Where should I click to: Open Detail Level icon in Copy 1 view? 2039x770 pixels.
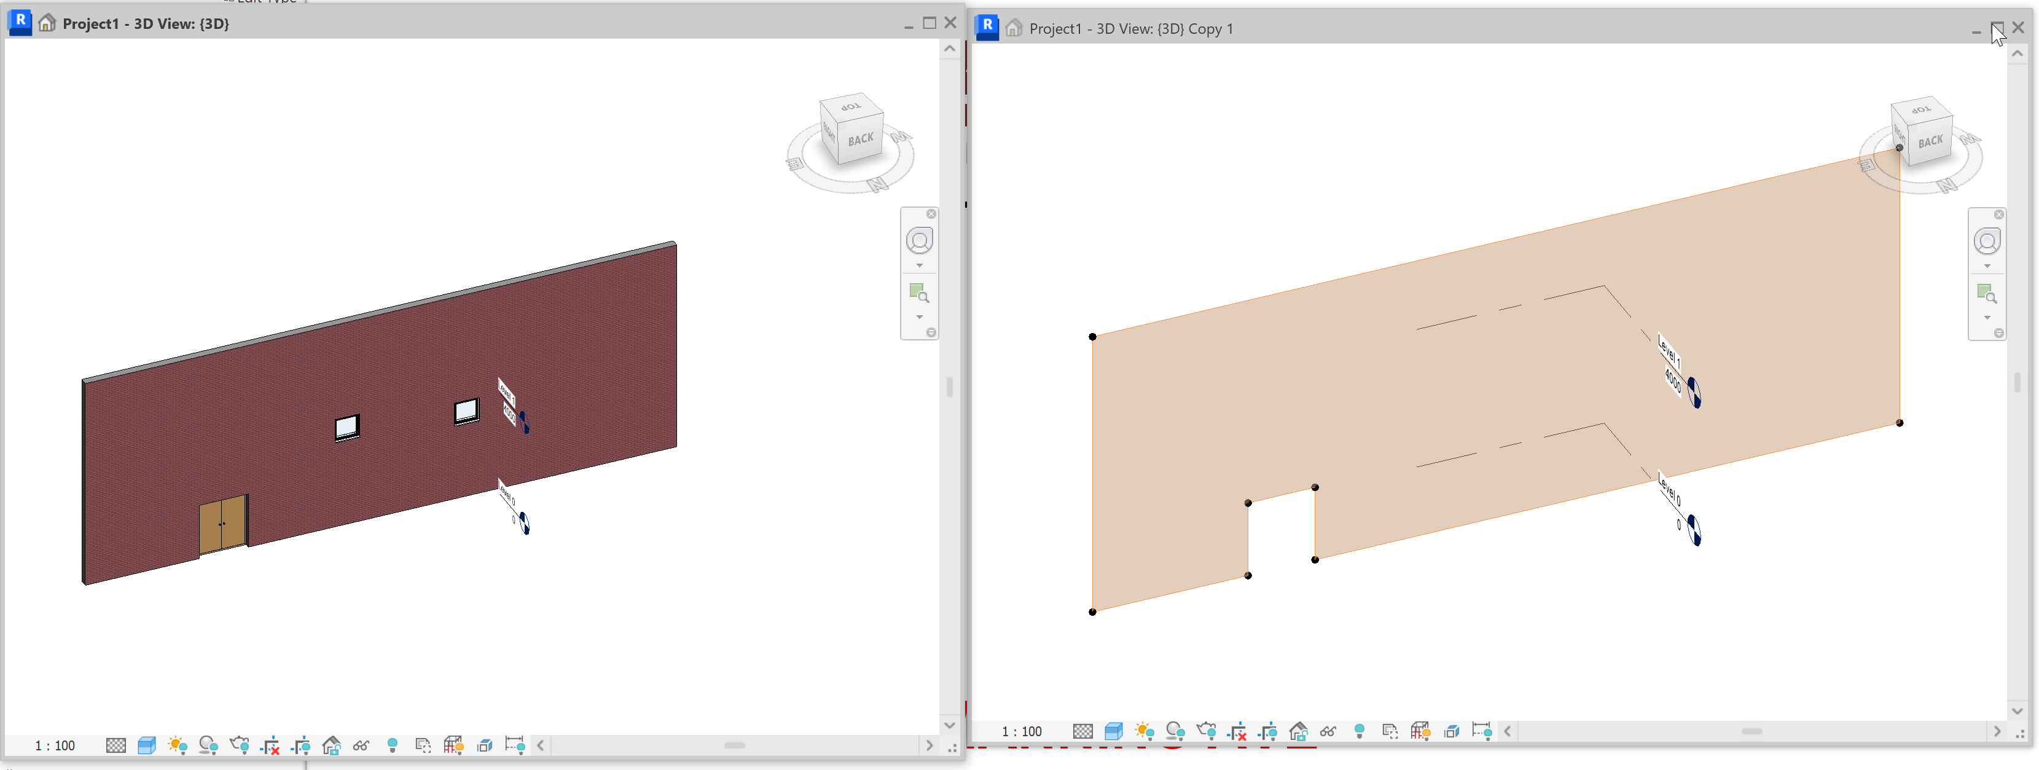(1082, 731)
